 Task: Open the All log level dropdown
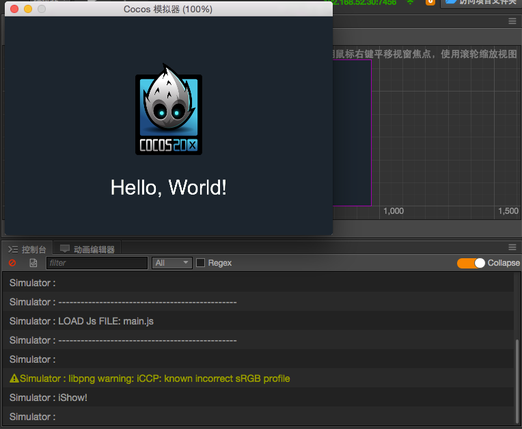coord(172,263)
